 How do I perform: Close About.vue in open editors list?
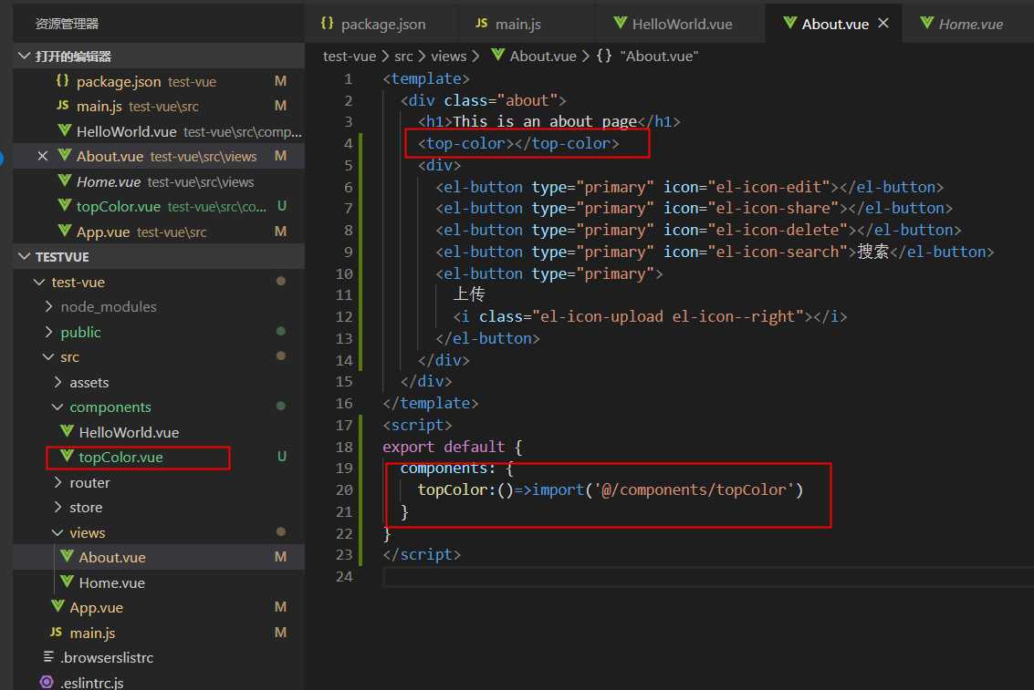pyautogui.click(x=43, y=156)
